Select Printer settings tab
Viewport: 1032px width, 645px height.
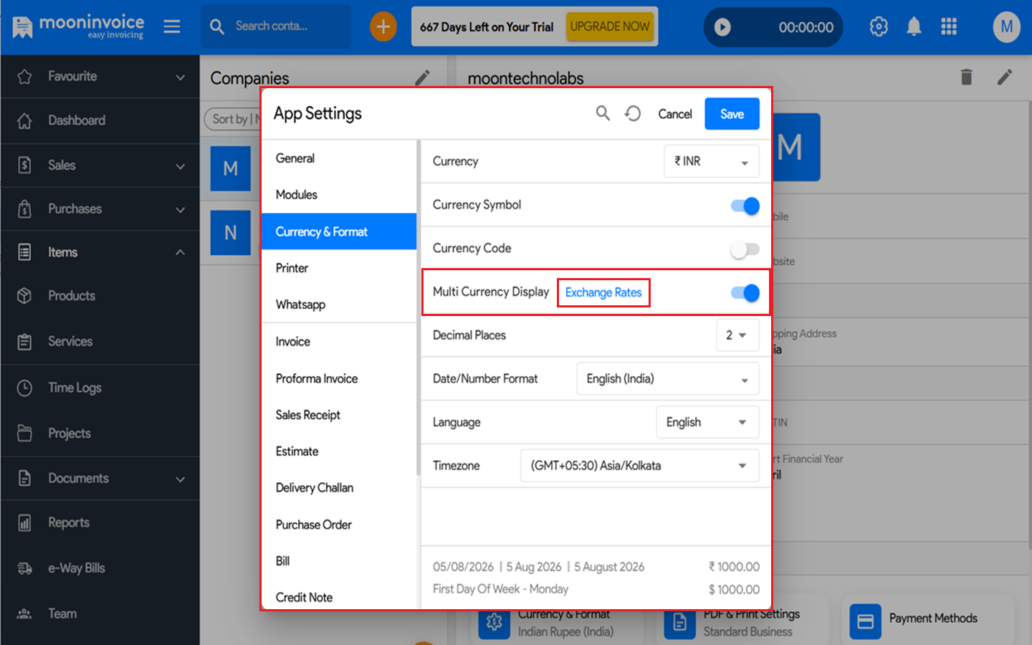pos(339,268)
